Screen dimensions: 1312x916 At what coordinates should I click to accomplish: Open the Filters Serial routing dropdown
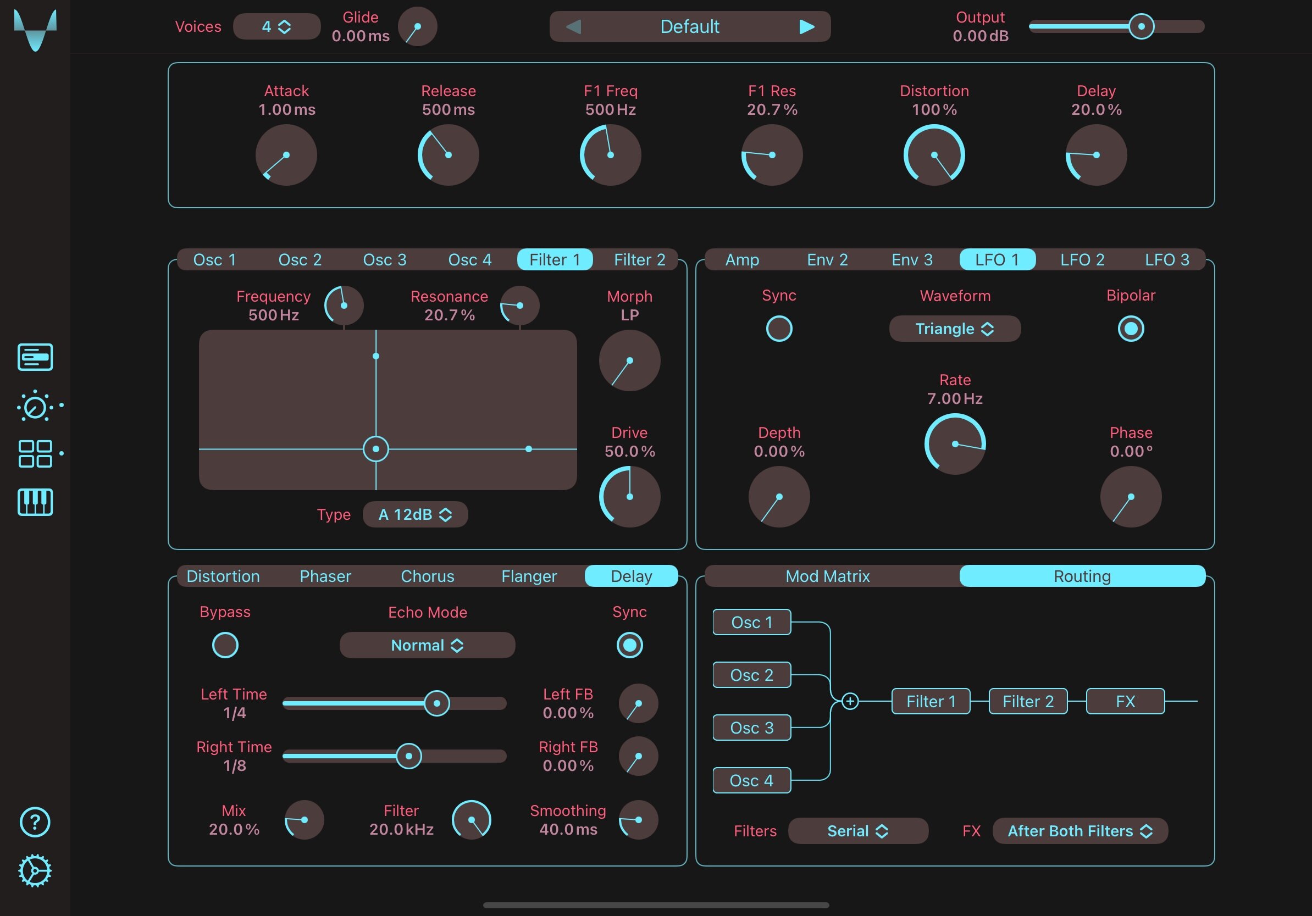[x=859, y=831]
